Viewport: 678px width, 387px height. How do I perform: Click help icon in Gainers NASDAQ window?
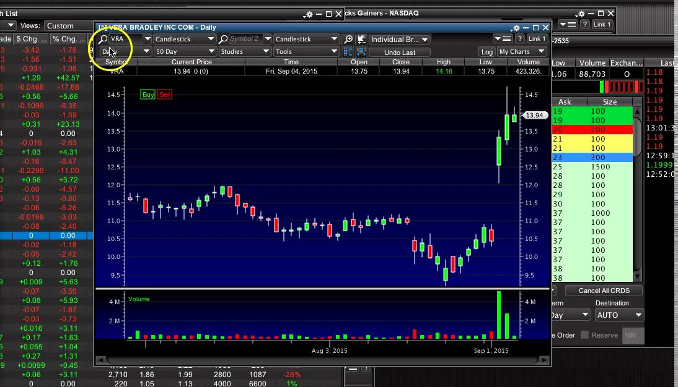584,25
